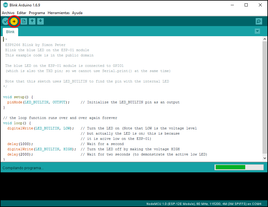Maximize the Arduino window

click(x=246, y=5)
